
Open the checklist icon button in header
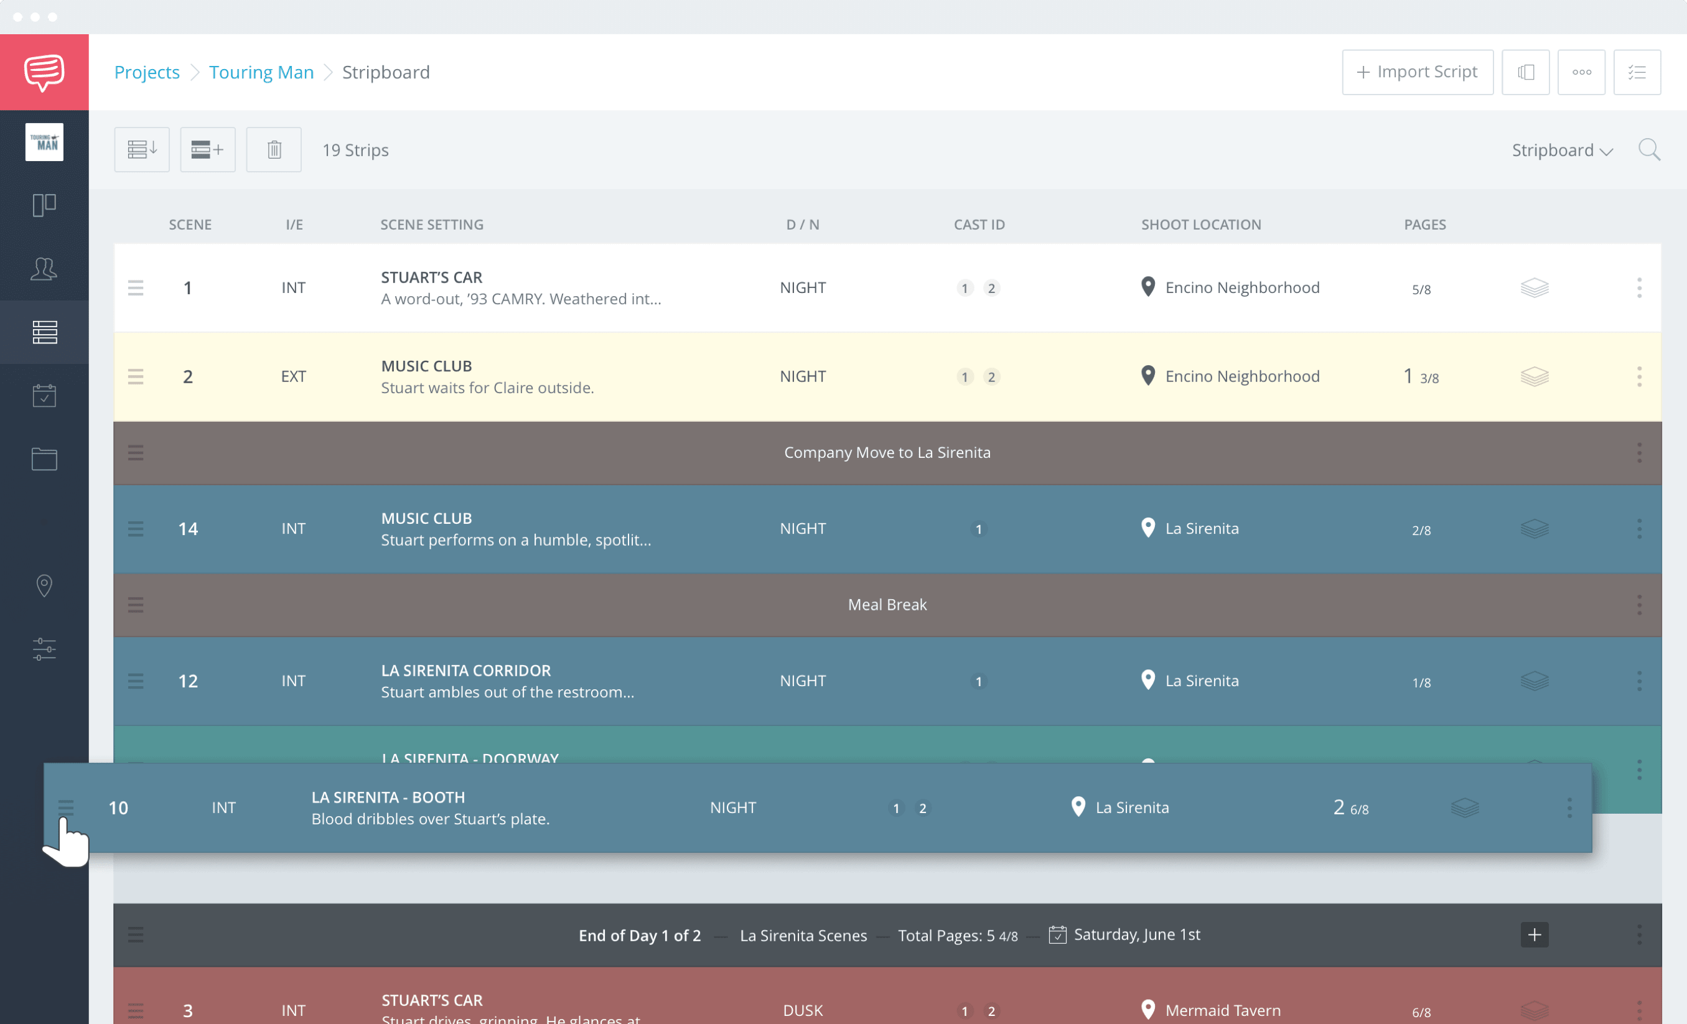coord(1637,72)
